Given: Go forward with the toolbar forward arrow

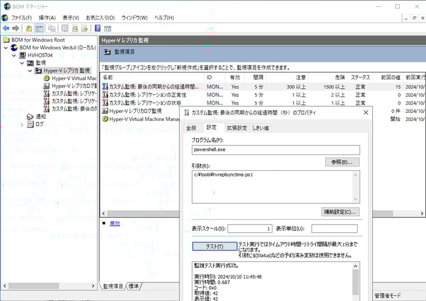Looking at the screenshot, I should click(16, 28).
